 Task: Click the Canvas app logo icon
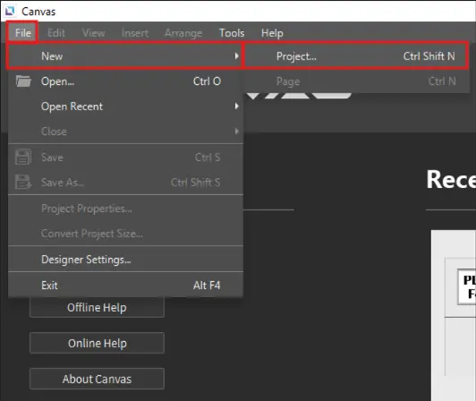10,11
